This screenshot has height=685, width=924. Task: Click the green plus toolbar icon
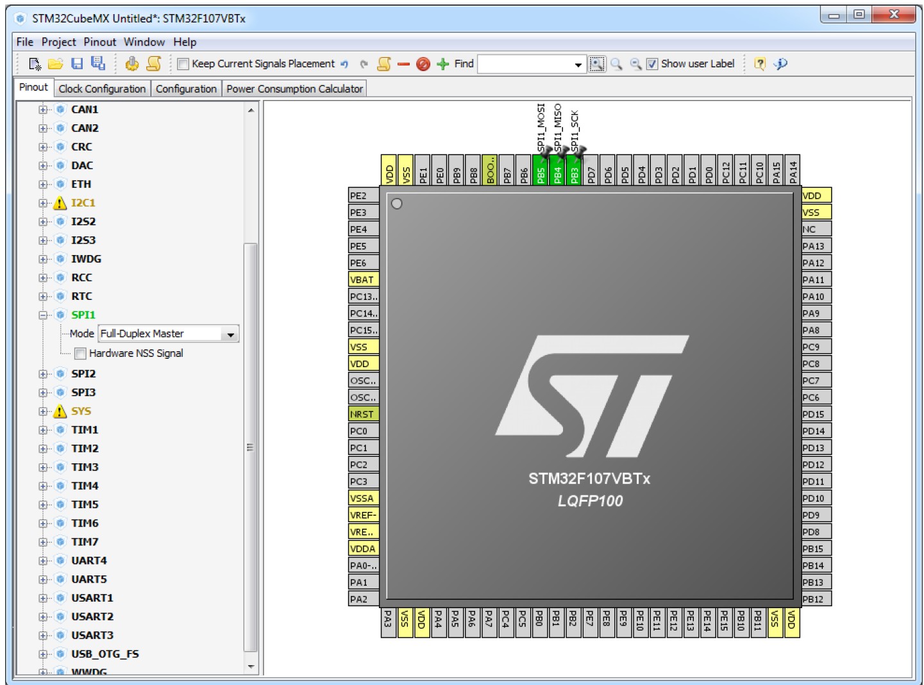442,64
